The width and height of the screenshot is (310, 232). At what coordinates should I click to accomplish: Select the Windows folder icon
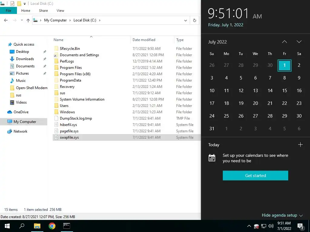[56, 112]
